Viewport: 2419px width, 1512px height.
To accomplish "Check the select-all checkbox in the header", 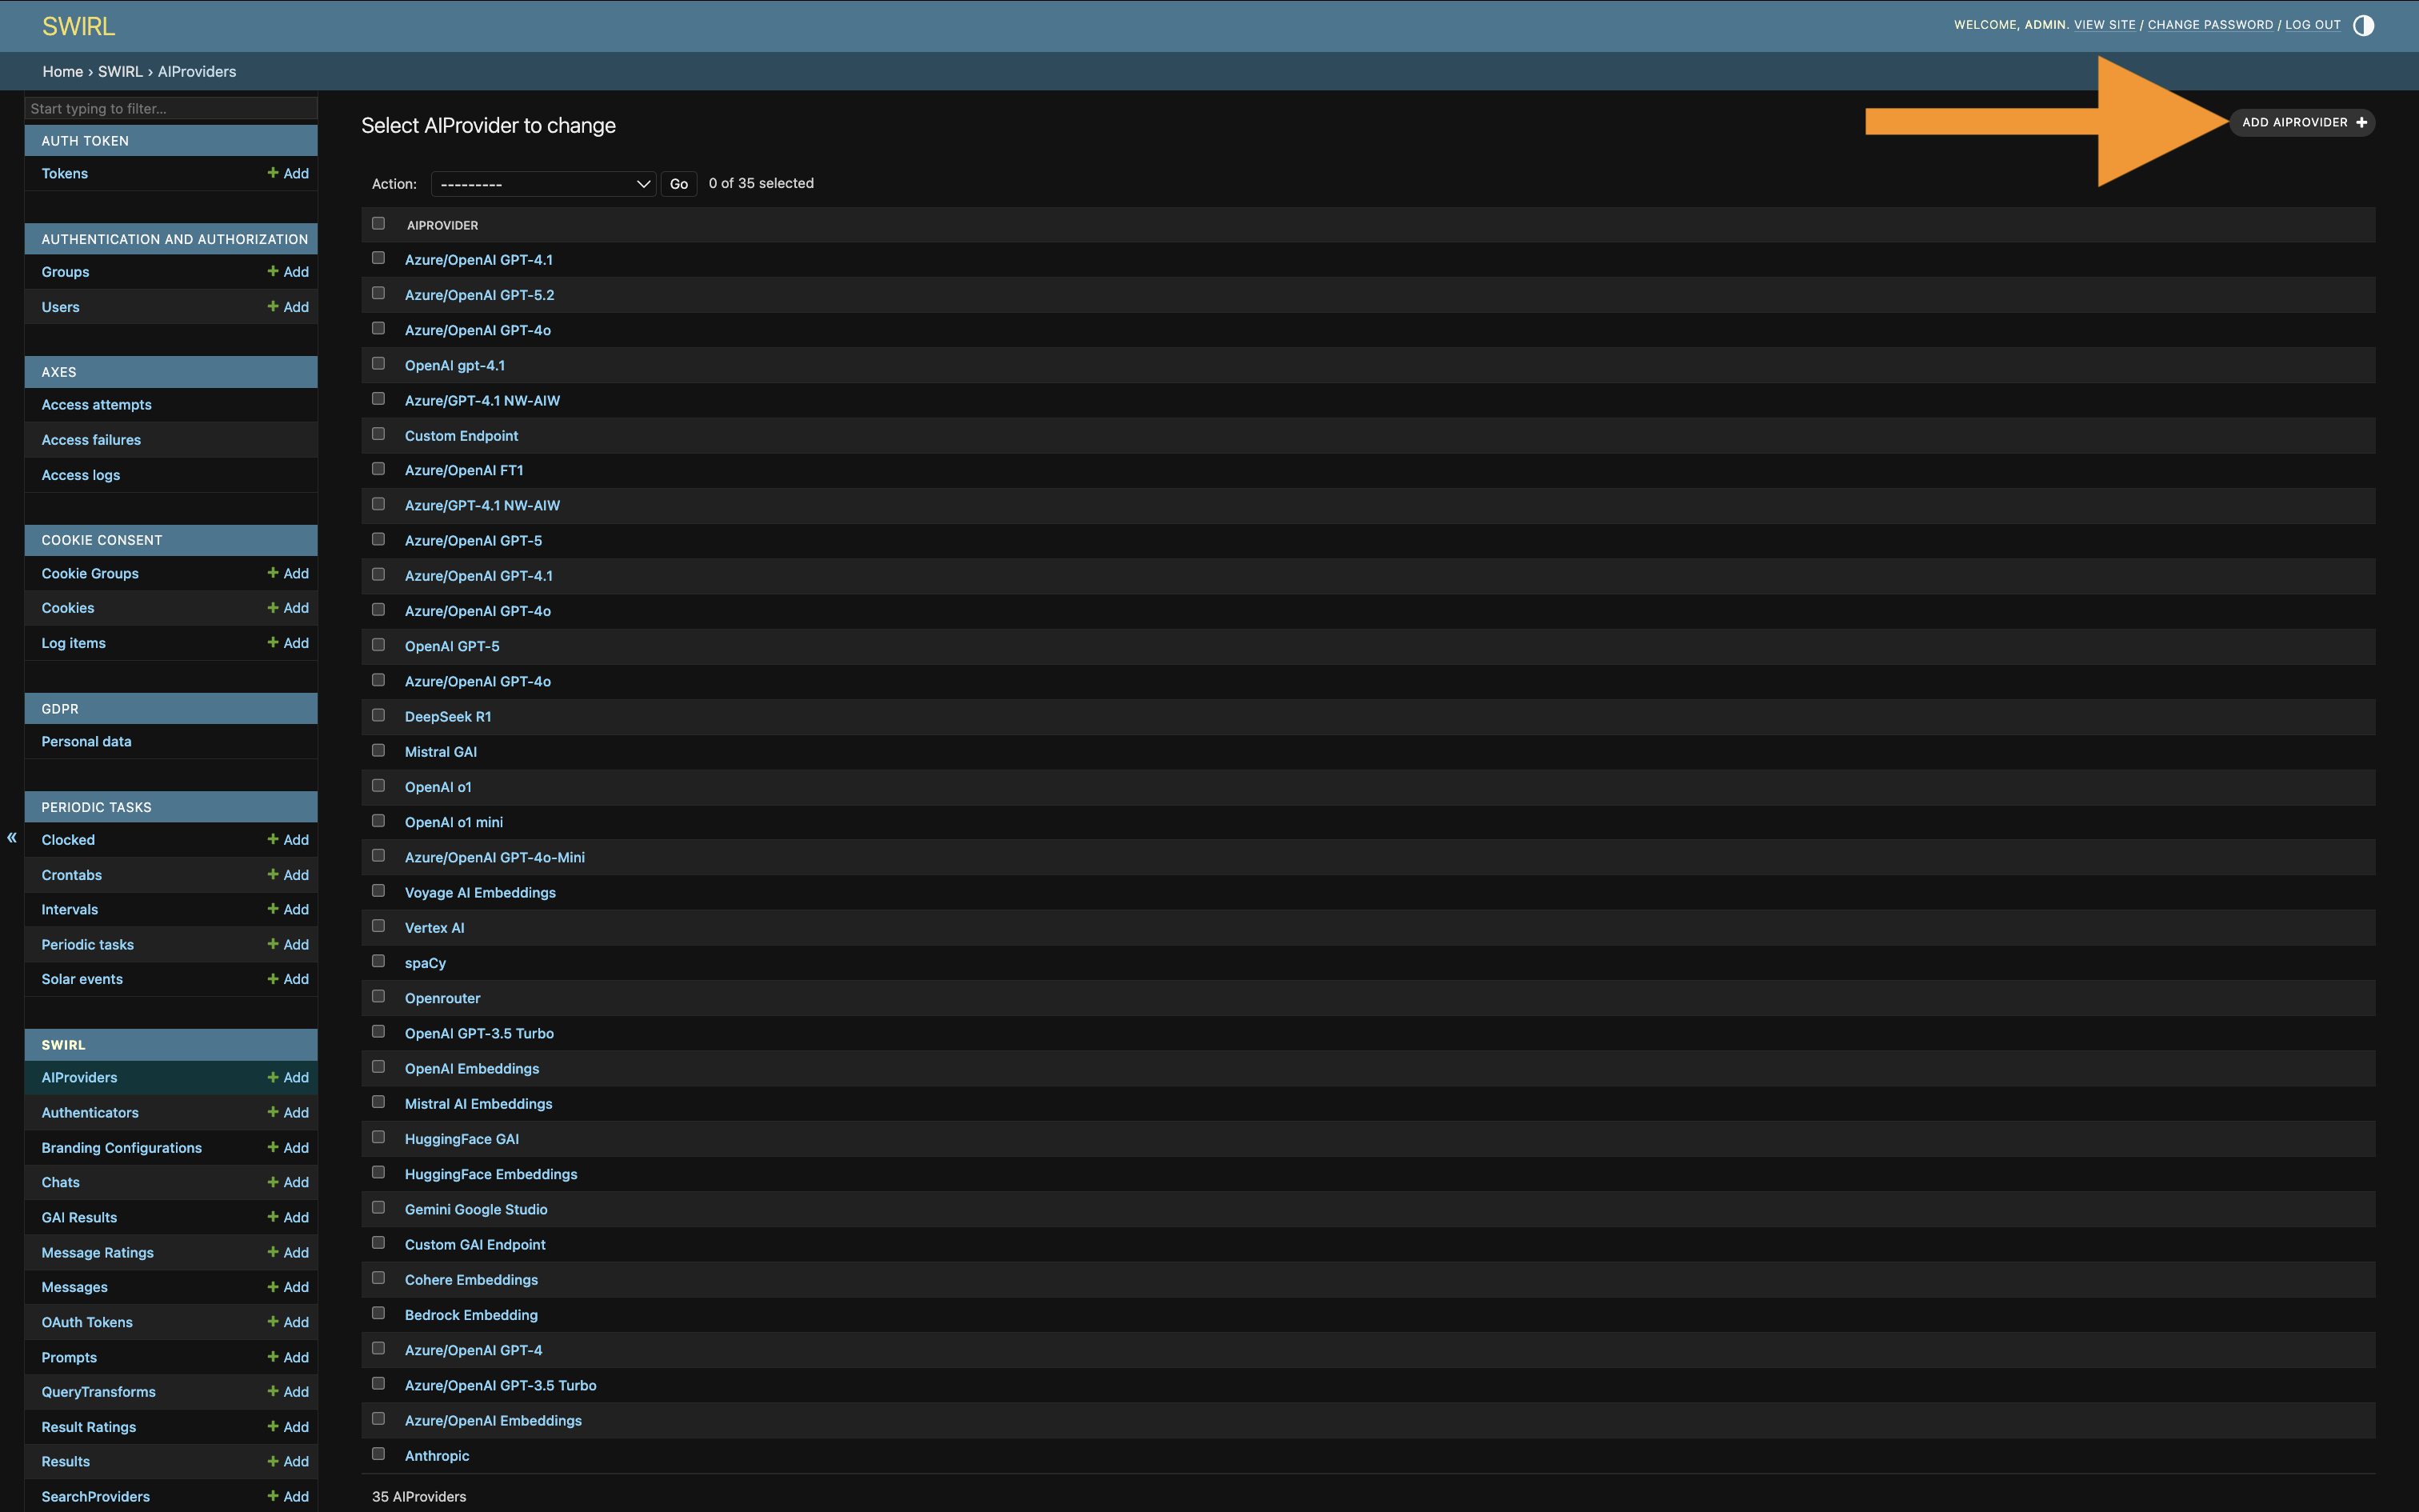I will pos(378,223).
